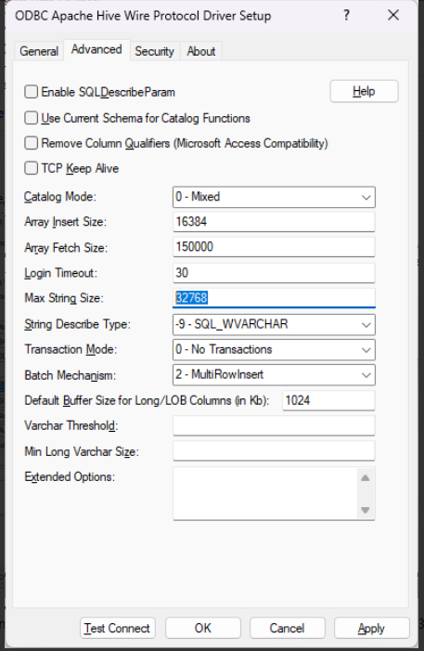Viewport: 424px width, 651px height.
Task: Focus the Varchar Threshold input
Action: click(x=274, y=426)
